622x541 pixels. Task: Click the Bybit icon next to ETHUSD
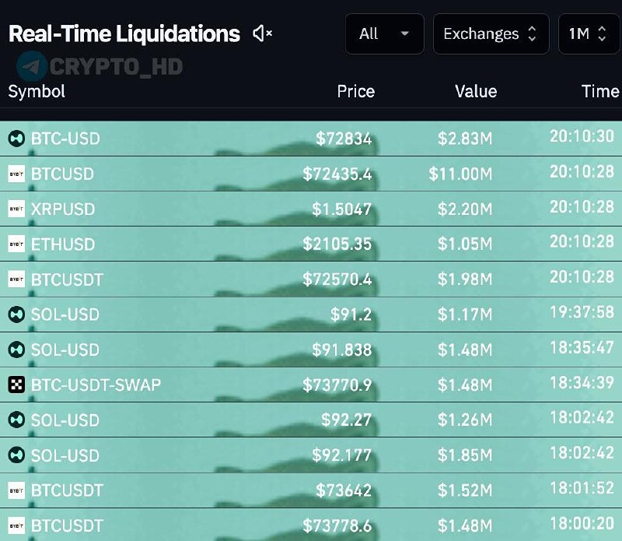(16, 244)
